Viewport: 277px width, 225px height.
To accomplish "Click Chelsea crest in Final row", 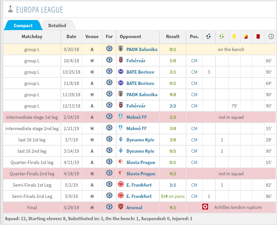I will [x=110, y=207].
